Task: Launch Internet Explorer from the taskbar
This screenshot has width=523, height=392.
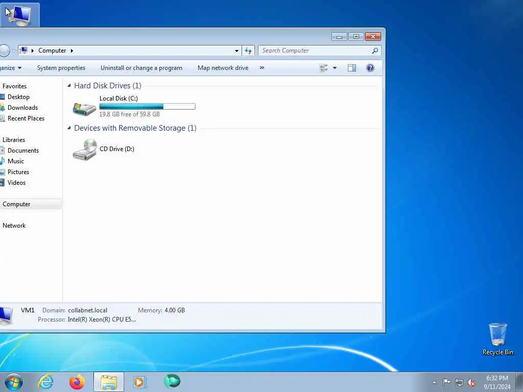Action: [45, 382]
